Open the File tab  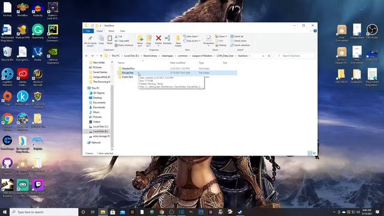[88, 31]
